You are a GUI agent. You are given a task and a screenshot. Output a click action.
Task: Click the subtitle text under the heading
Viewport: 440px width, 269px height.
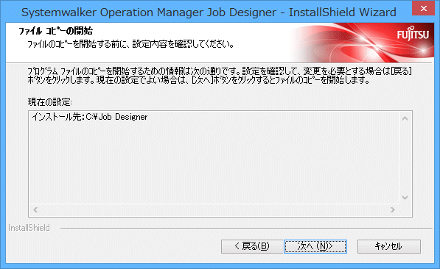(130, 44)
